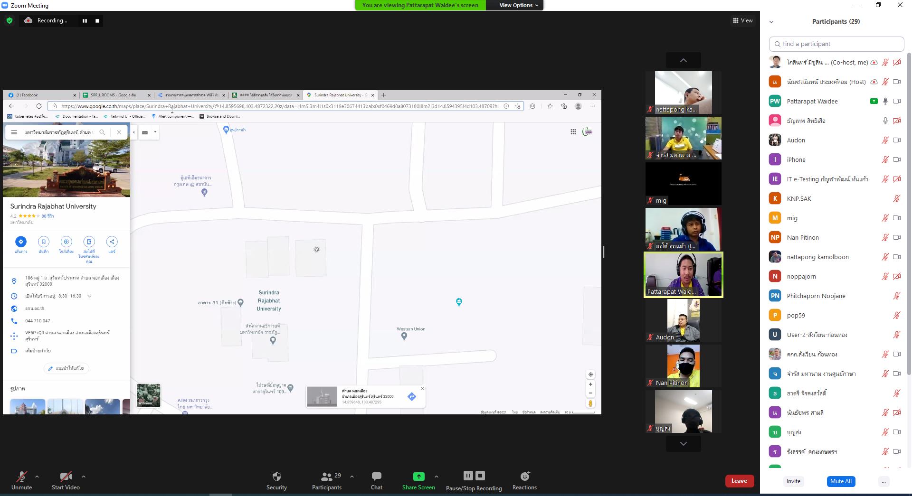Image resolution: width=912 pixels, height=496 pixels.
Task: Unmute your microphone
Action: (22, 477)
